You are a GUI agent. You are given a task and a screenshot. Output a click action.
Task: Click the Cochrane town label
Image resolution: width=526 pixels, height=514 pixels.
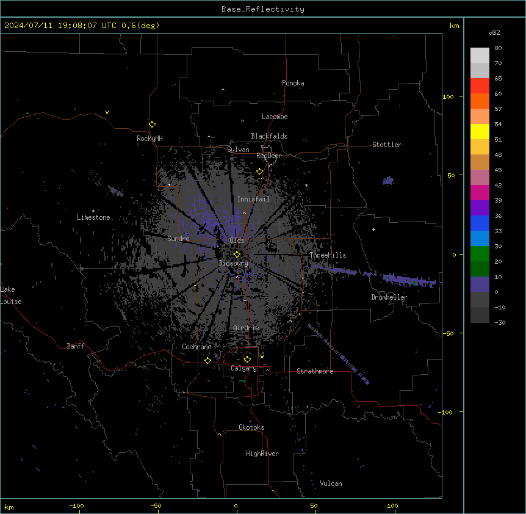[x=196, y=347]
